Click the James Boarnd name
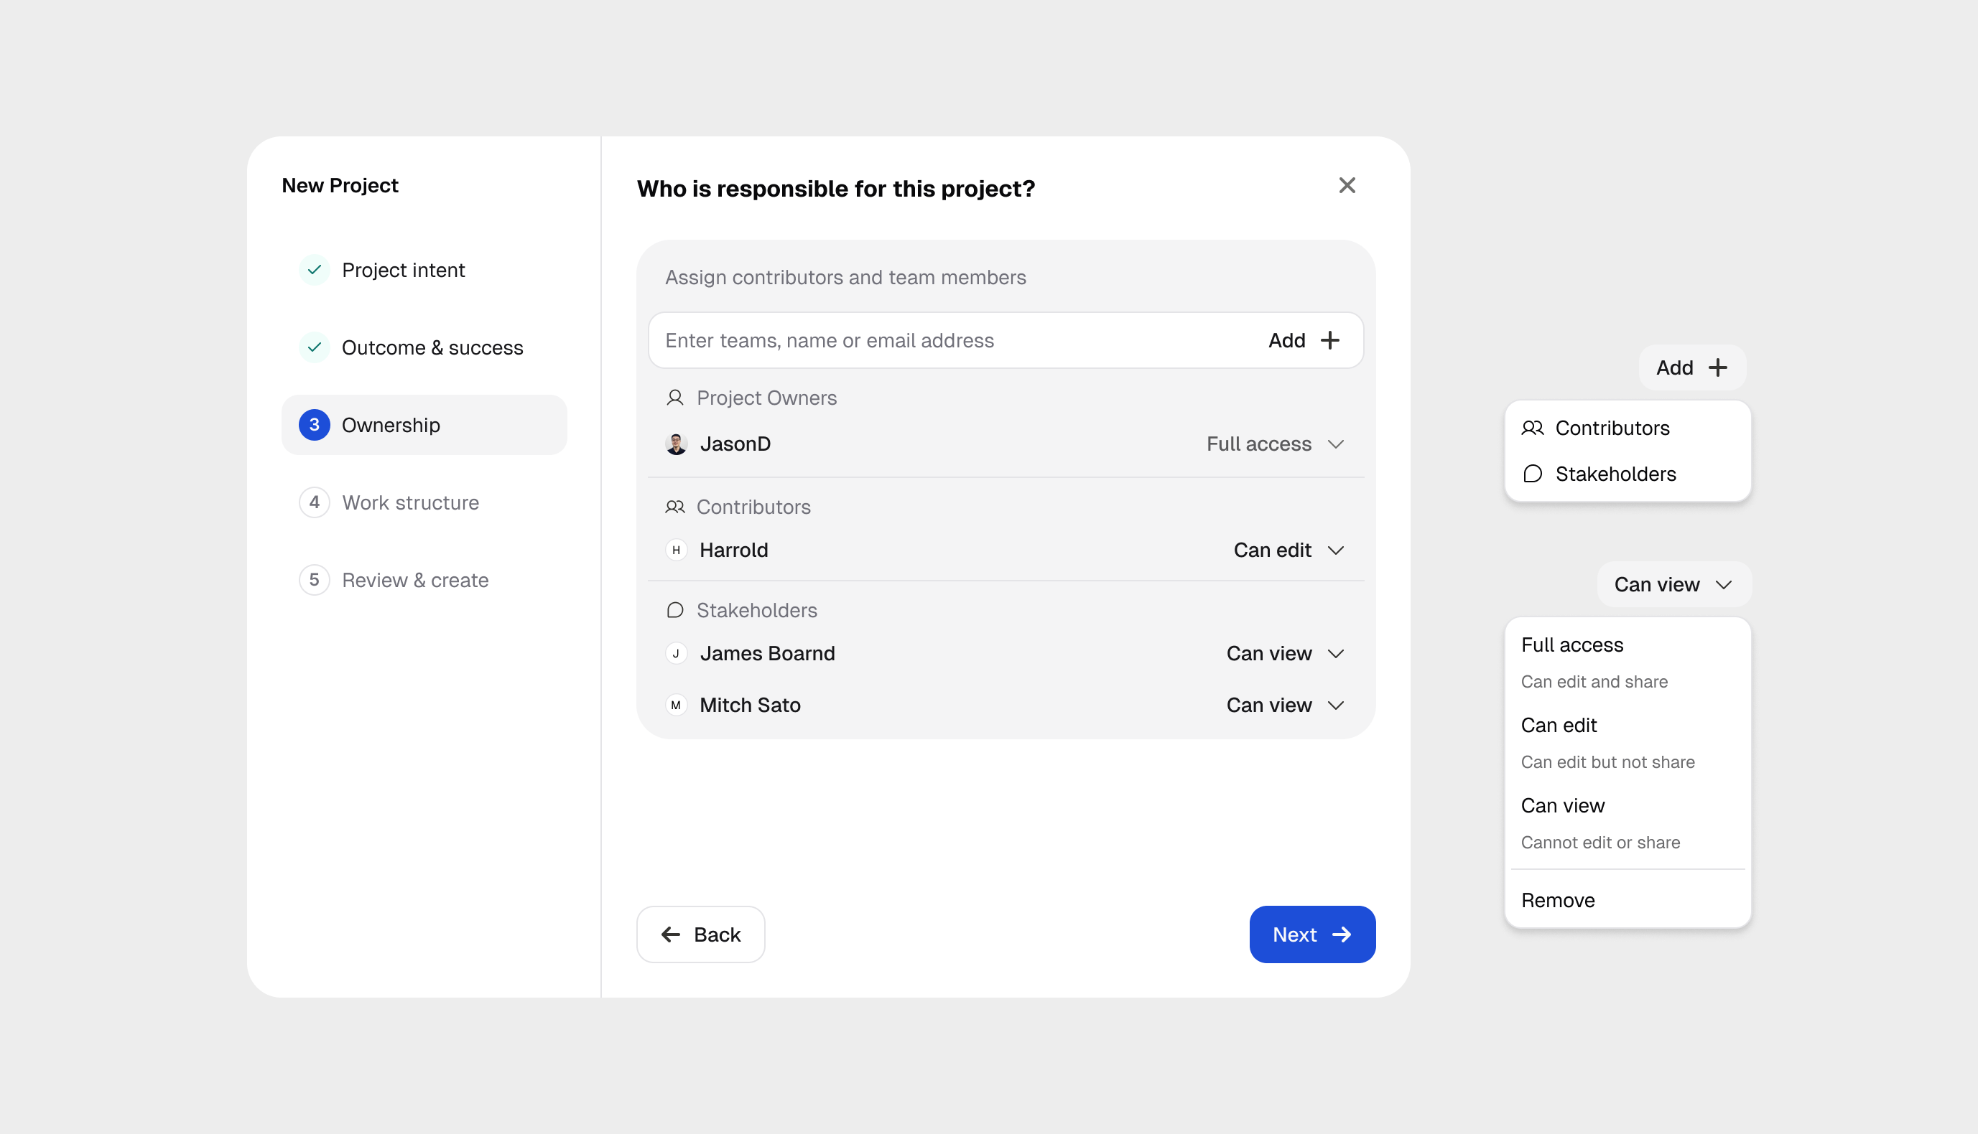Screen dimensions: 1978x1134 point(767,653)
